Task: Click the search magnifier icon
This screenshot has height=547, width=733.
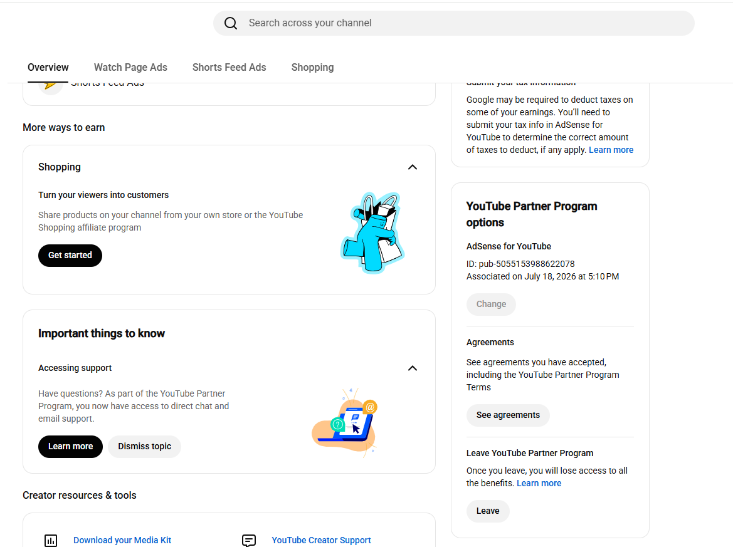Action: [231, 23]
